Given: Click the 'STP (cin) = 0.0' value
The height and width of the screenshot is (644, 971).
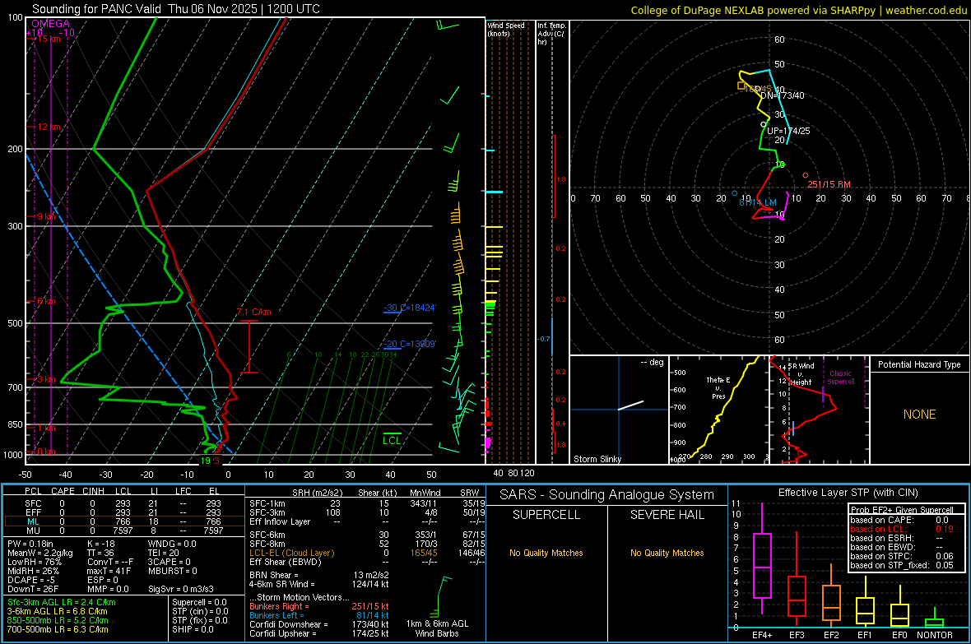Looking at the screenshot, I should pyautogui.click(x=200, y=611).
